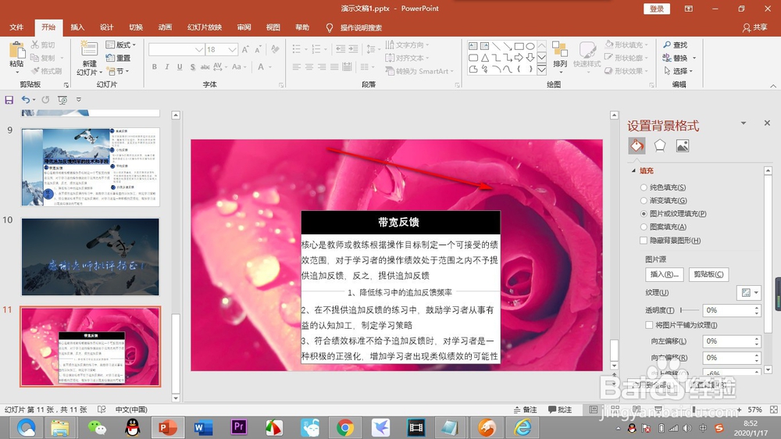Toggle Bold formatting icon

[155, 66]
